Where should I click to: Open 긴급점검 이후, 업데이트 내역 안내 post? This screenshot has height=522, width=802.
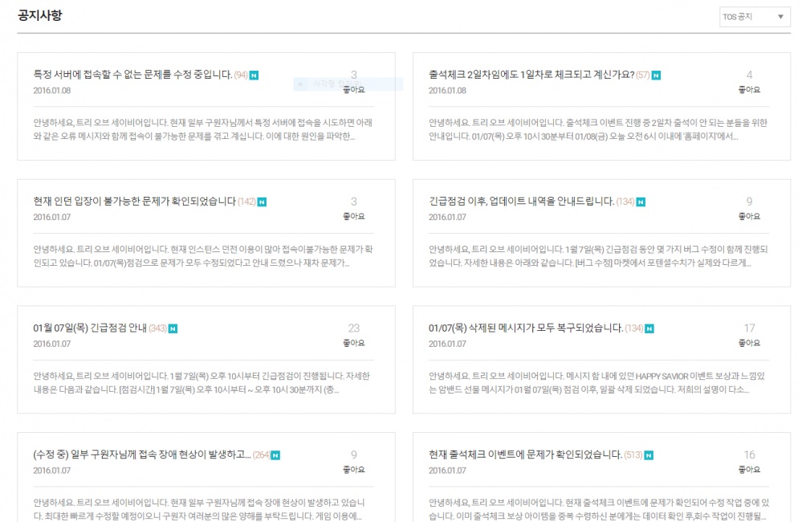(x=521, y=201)
